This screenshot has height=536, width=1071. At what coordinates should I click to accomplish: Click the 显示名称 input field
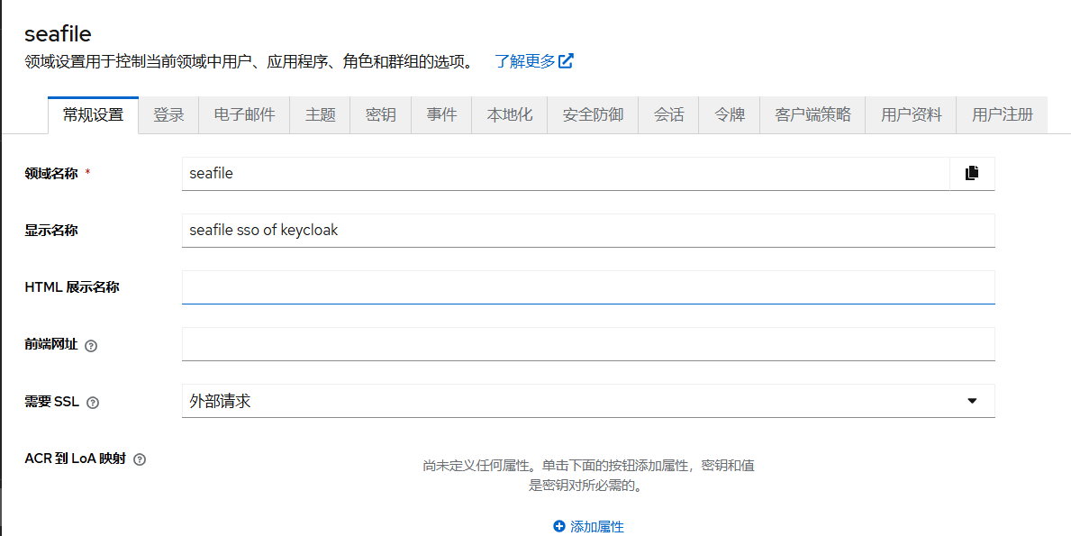588,230
